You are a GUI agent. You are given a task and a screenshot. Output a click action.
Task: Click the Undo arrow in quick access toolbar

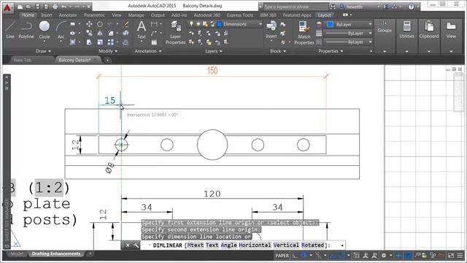[63, 7]
